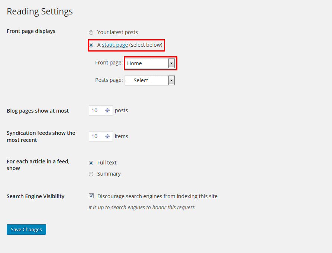Select the "Full text" feed option

[91, 163]
